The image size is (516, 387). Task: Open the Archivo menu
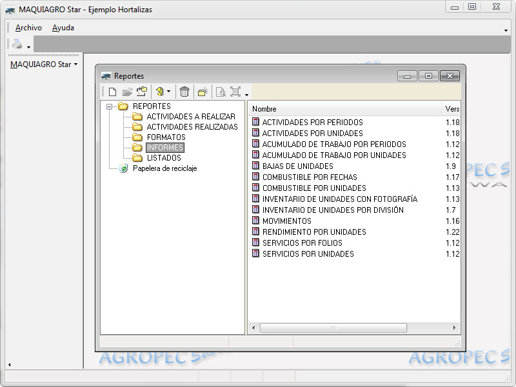pyautogui.click(x=28, y=28)
